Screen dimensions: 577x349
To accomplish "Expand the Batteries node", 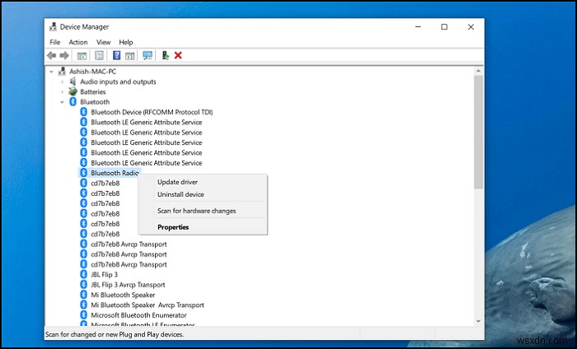I will click(x=62, y=92).
